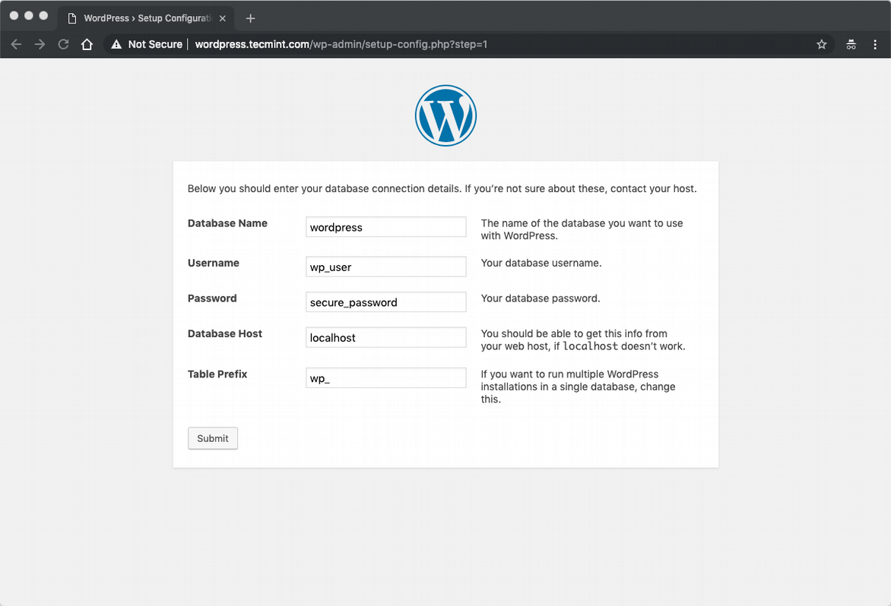The width and height of the screenshot is (891, 606).
Task: Click the Not Secure label text
Action: [155, 44]
